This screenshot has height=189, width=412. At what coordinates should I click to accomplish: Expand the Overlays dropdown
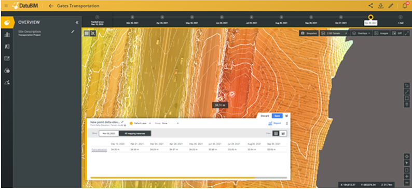pyautogui.click(x=361, y=33)
